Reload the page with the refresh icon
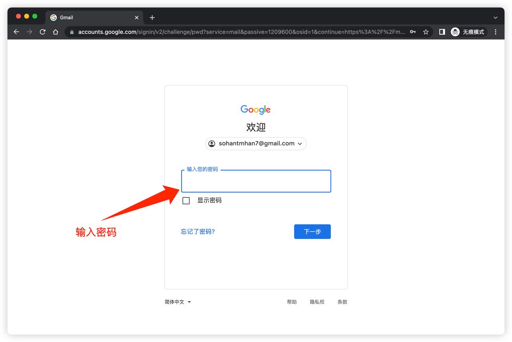 (42, 32)
